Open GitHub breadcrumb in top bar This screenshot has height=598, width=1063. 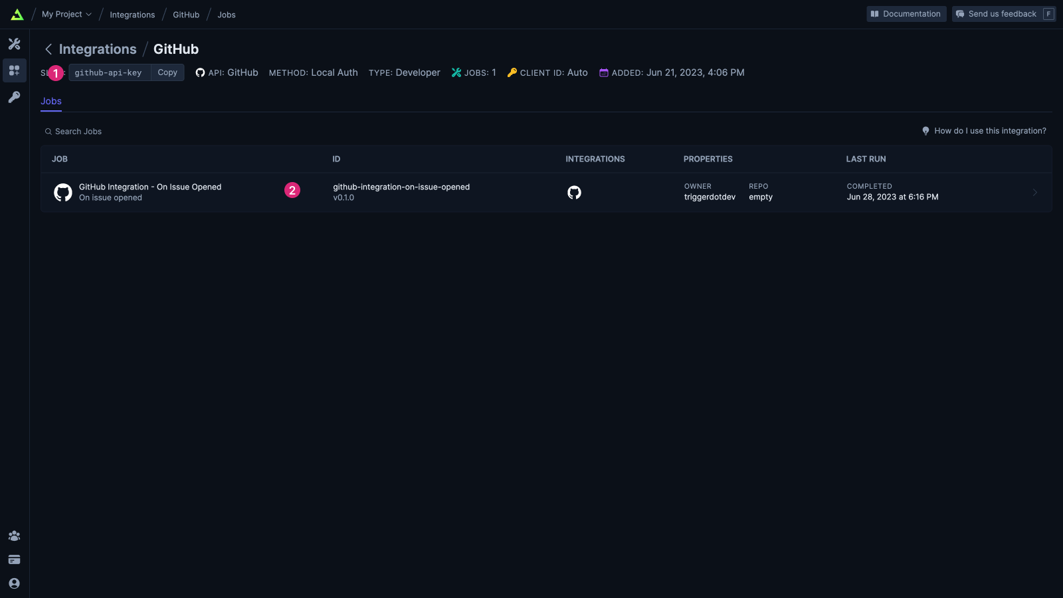[186, 15]
